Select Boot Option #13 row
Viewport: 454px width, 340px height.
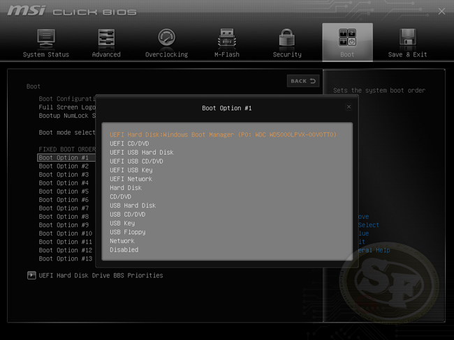tap(66, 258)
